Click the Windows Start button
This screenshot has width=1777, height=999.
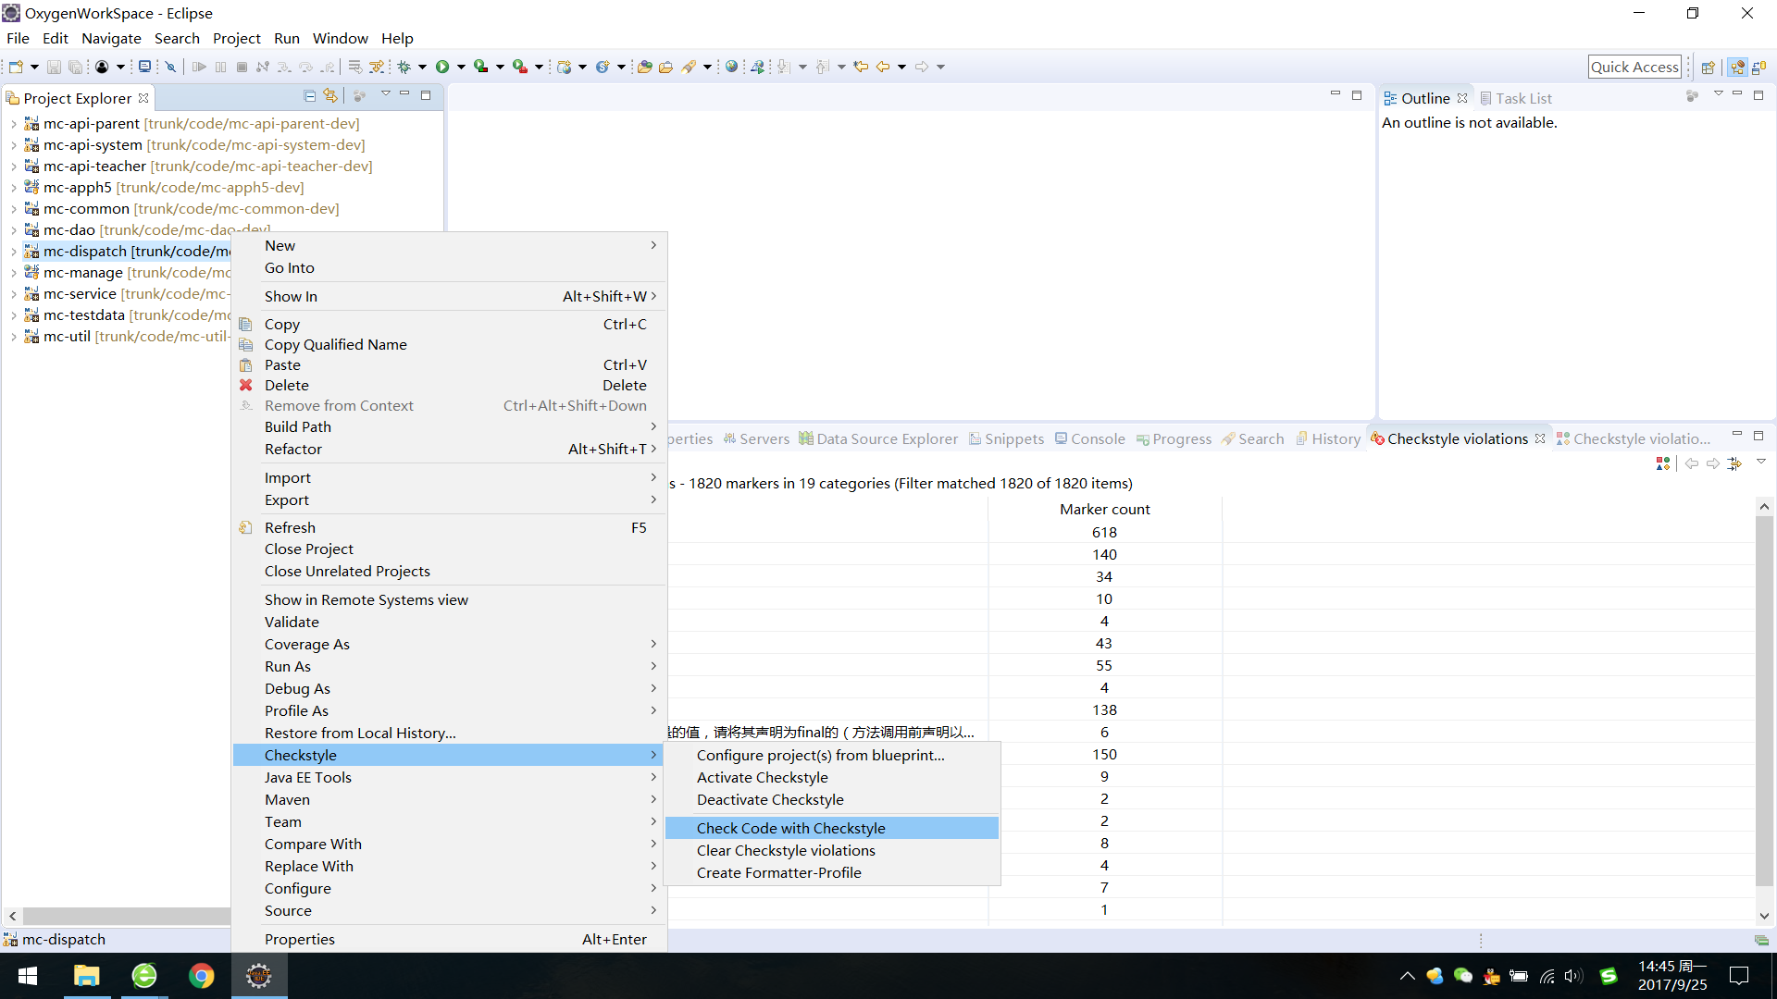tap(28, 976)
